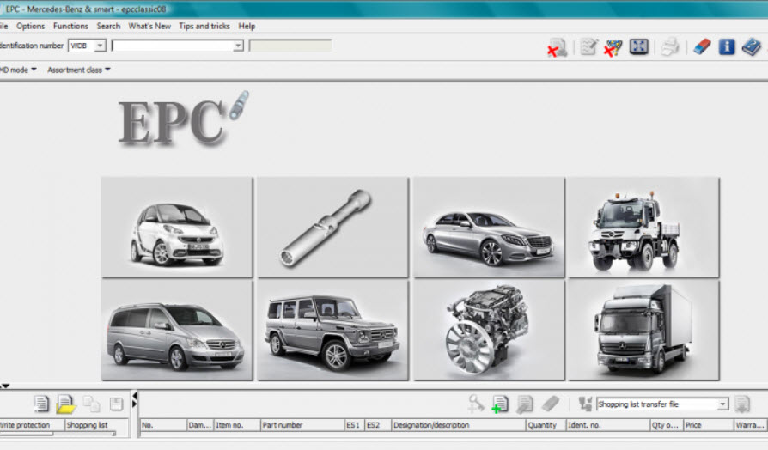This screenshot has width=768, height=450.
Task: Open the identification number combo box arrow
Action: click(x=238, y=46)
